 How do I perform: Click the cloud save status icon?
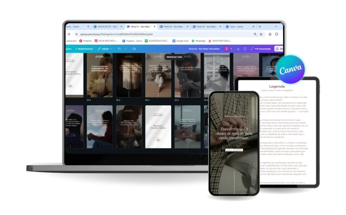click(x=134, y=49)
